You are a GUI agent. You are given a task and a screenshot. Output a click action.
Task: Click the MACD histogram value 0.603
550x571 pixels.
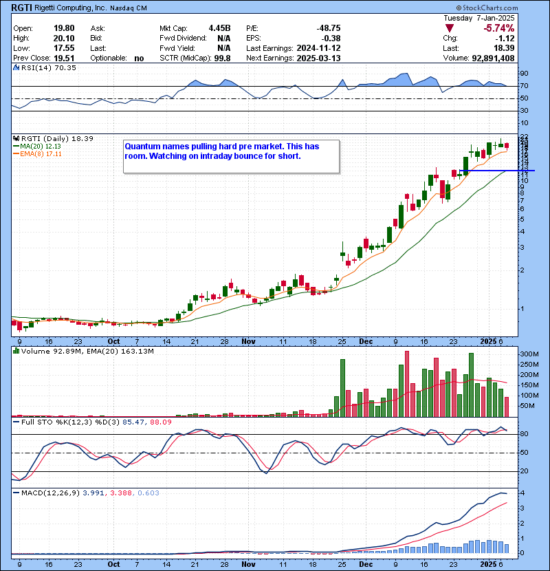148,493
